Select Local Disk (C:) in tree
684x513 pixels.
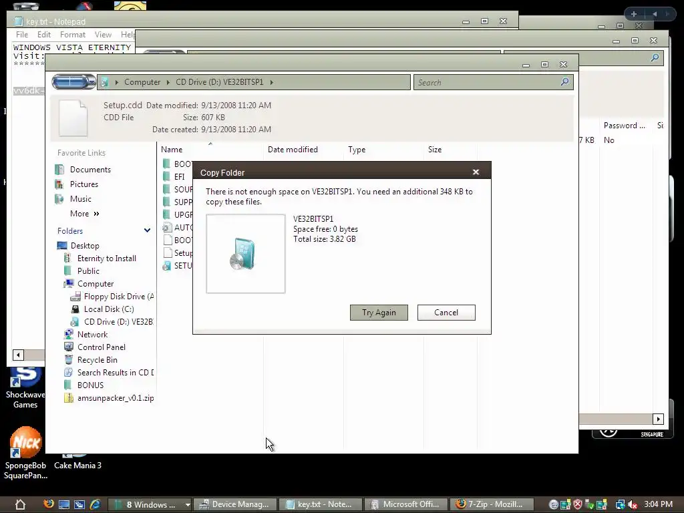[x=109, y=309]
